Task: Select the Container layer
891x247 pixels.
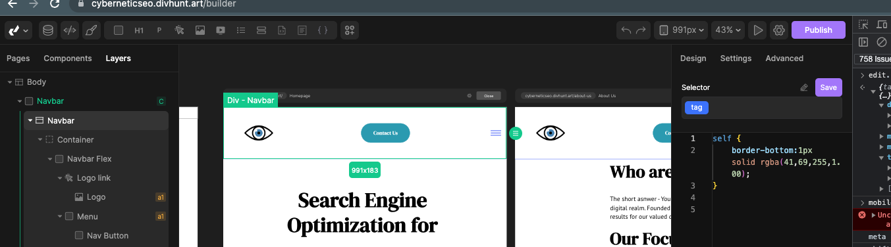Action: coord(75,139)
